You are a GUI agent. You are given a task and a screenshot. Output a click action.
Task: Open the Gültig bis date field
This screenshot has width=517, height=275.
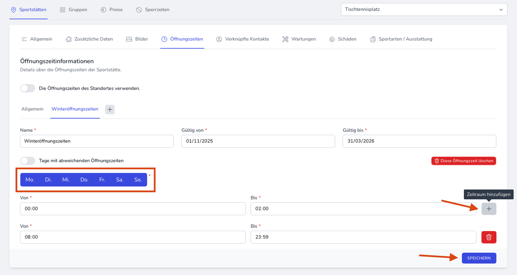[419, 141]
